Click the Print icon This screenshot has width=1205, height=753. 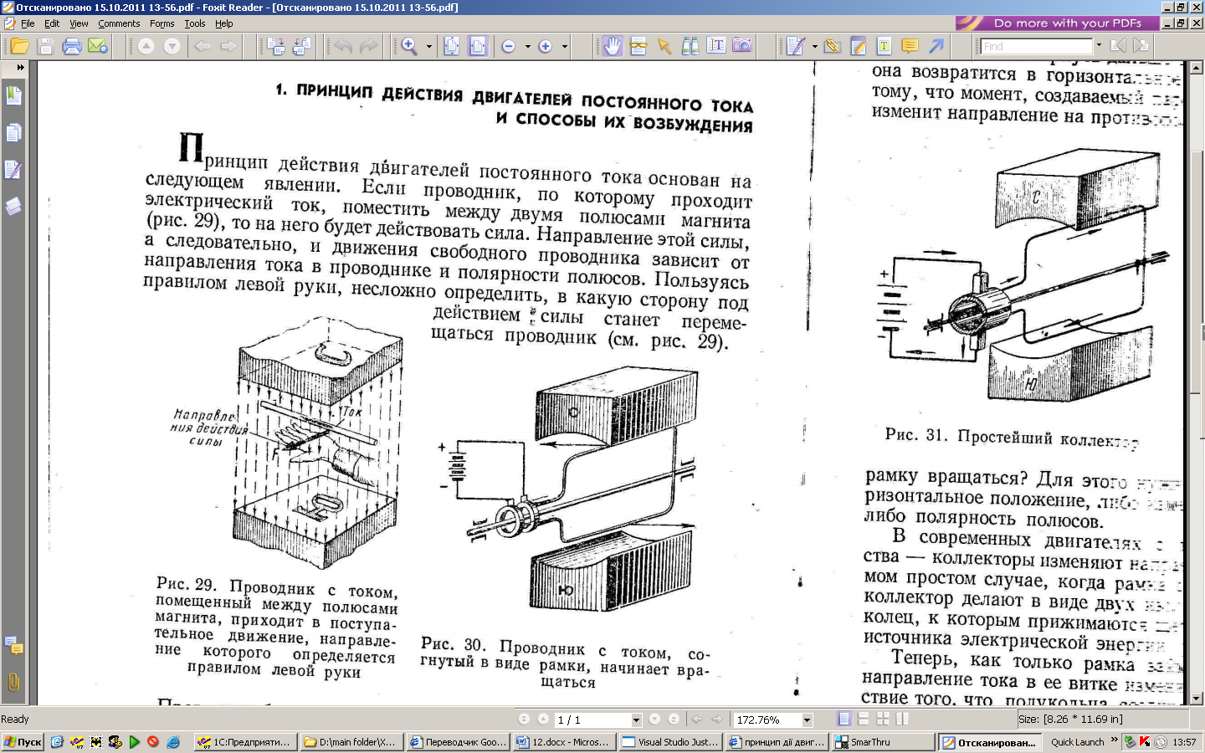point(72,46)
